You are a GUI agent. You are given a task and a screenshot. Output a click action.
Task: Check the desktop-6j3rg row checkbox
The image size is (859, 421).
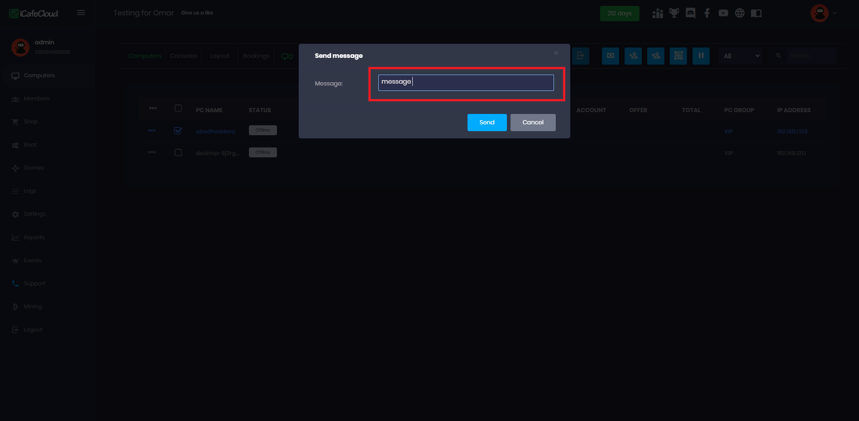point(178,152)
